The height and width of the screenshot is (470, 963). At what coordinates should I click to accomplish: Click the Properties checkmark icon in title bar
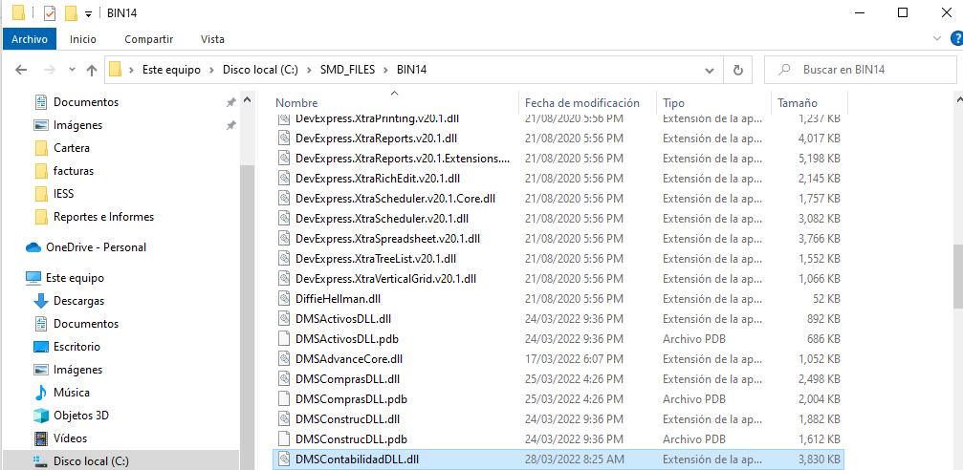pyautogui.click(x=50, y=12)
